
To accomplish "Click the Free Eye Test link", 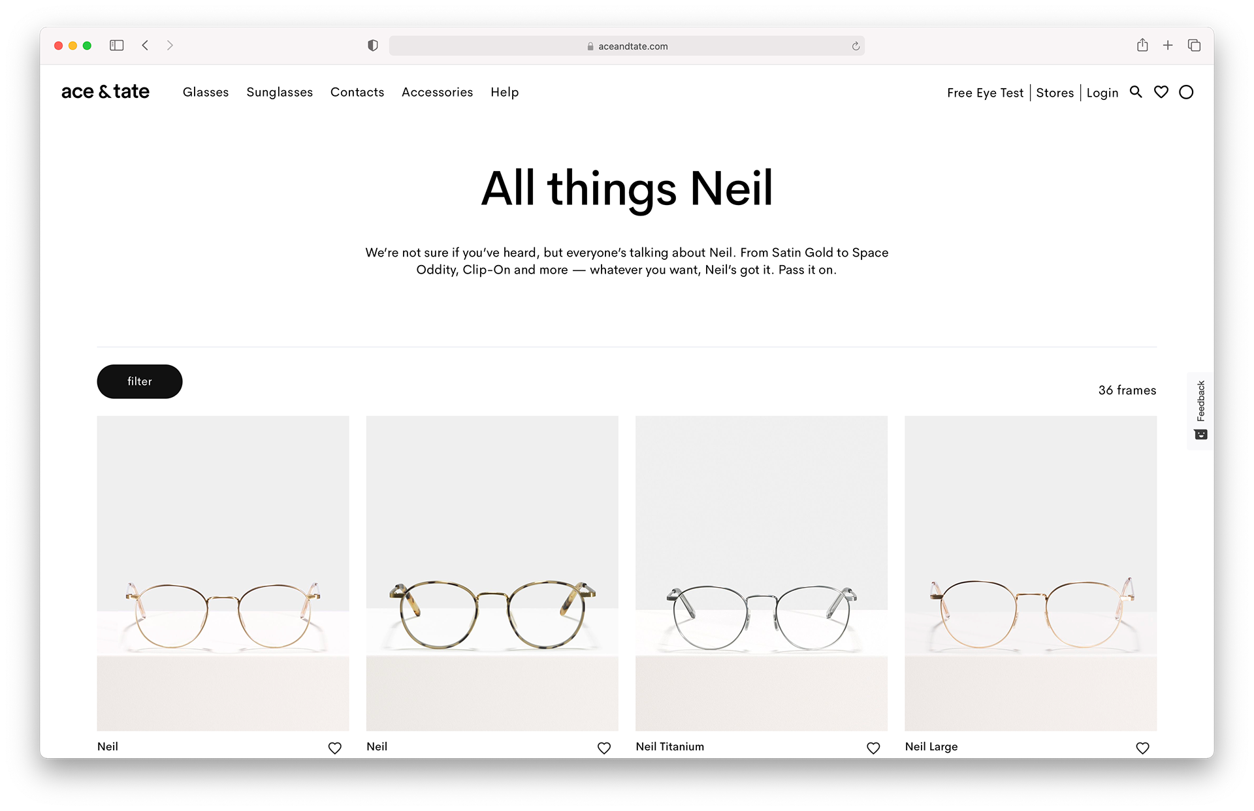I will (x=985, y=93).
